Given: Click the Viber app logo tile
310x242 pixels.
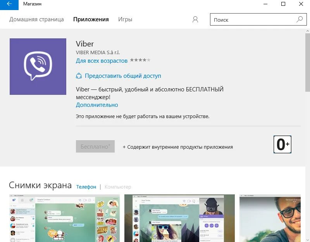Looking at the screenshot, I should 38,67.
